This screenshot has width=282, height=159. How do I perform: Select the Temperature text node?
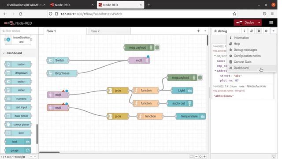click(x=191, y=116)
